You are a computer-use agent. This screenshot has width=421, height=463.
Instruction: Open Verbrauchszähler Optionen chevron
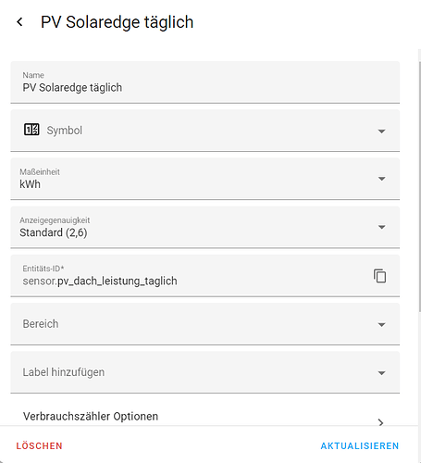381,422
